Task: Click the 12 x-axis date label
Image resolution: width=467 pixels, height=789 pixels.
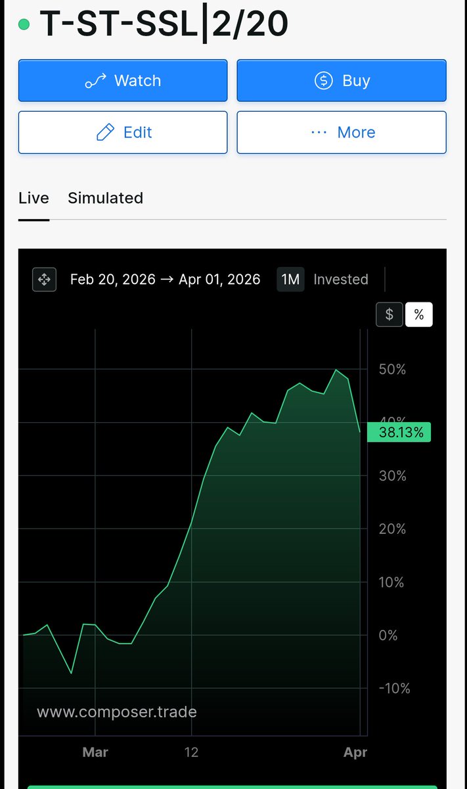Action: coord(191,752)
